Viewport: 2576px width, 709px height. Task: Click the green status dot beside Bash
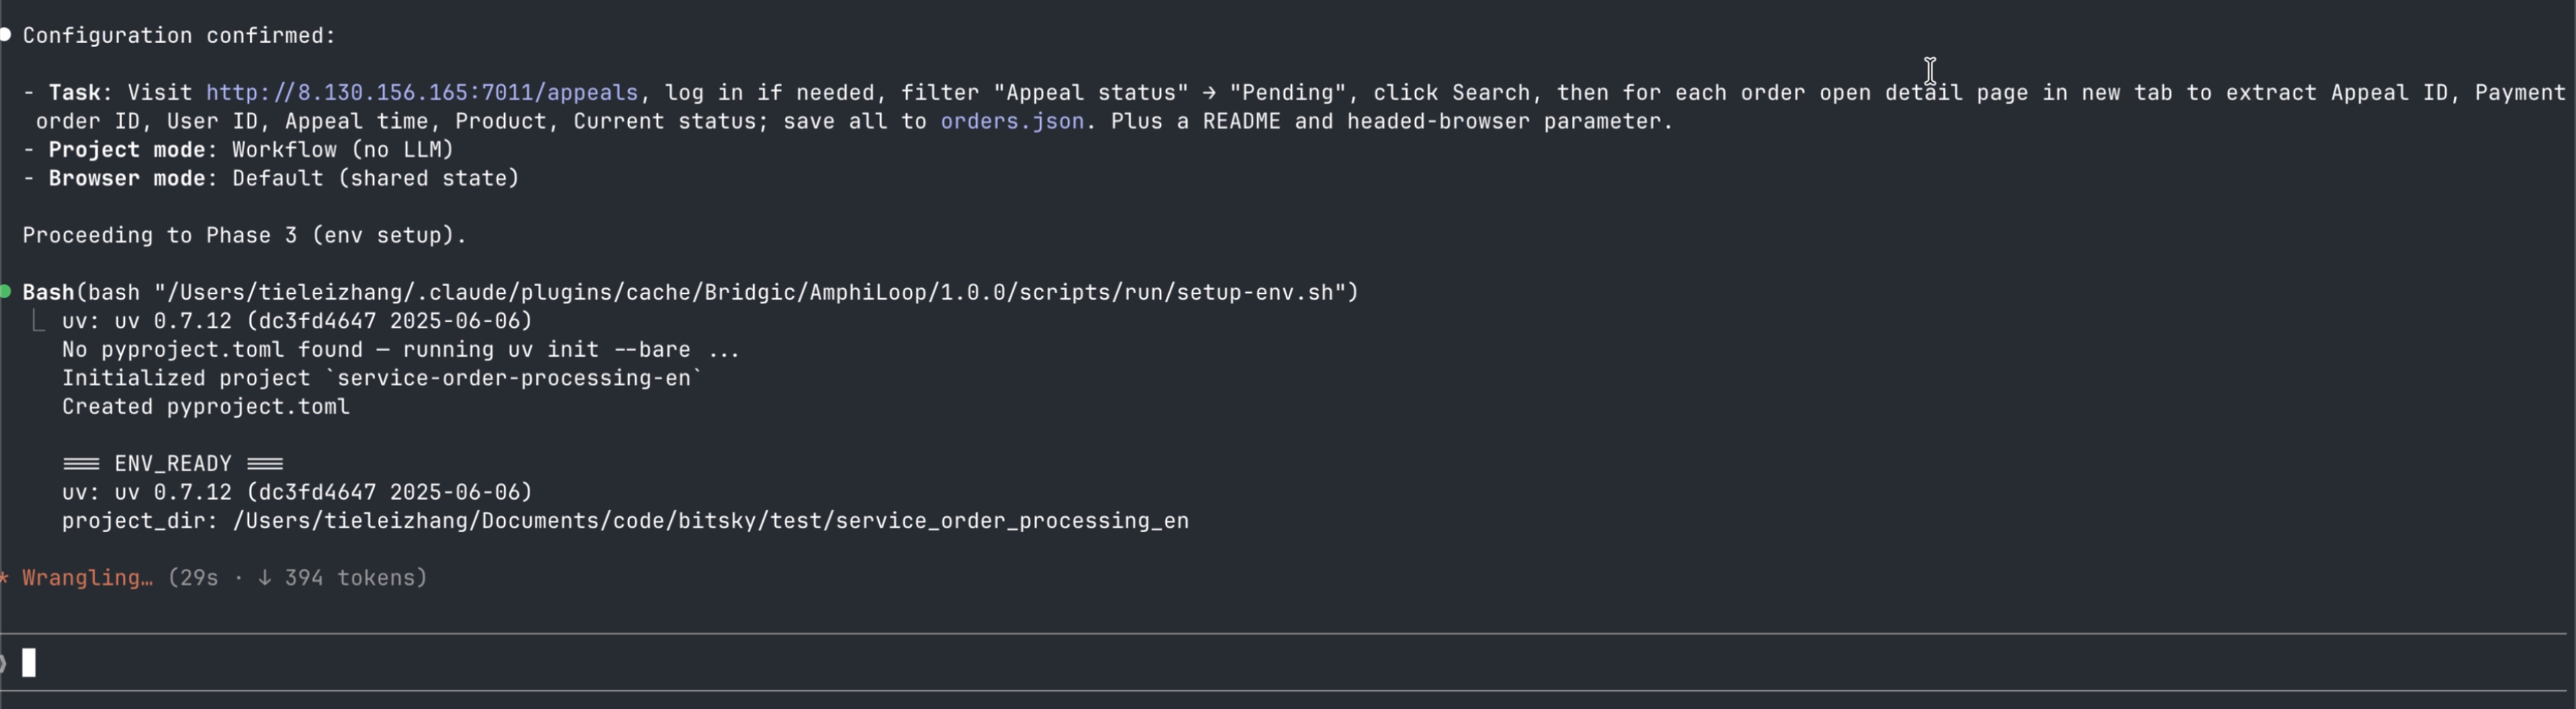[5, 291]
